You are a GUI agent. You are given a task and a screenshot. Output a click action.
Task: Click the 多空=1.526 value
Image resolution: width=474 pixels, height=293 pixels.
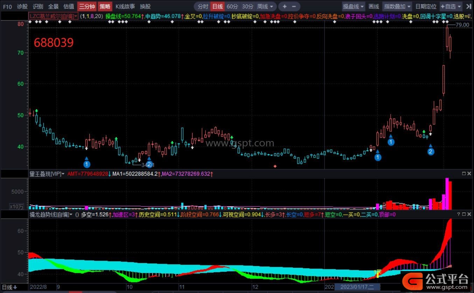click(x=96, y=214)
